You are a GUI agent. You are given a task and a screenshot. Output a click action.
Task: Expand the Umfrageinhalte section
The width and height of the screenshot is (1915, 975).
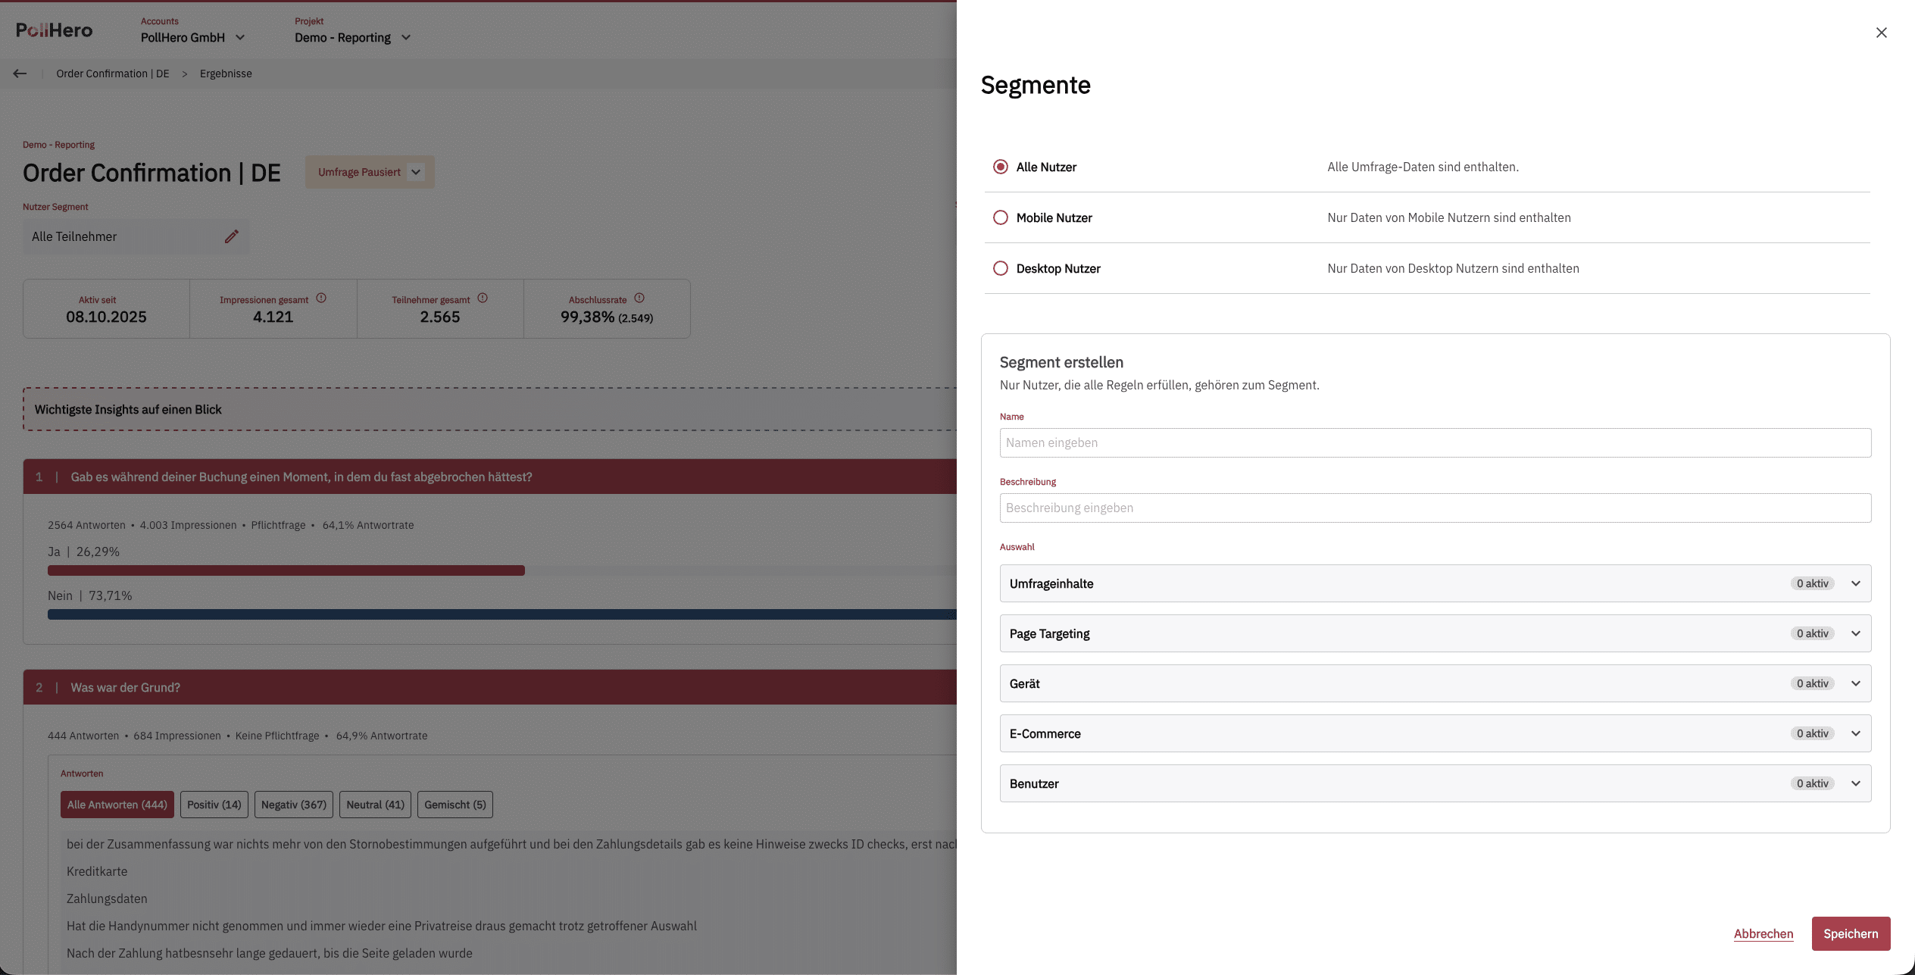pos(1435,583)
